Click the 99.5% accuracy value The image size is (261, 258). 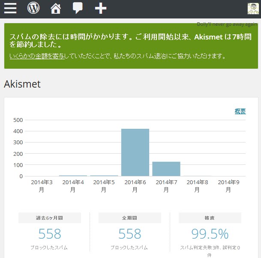(x=210, y=234)
